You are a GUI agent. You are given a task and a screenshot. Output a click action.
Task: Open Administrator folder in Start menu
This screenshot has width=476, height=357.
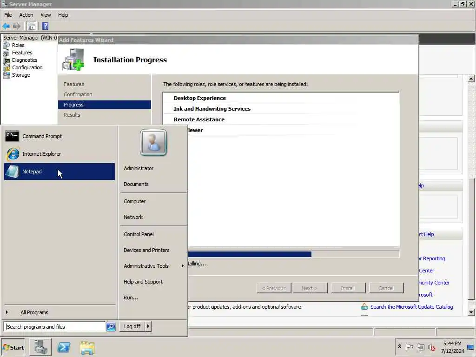pyautogui.click(x=139, y=168)
